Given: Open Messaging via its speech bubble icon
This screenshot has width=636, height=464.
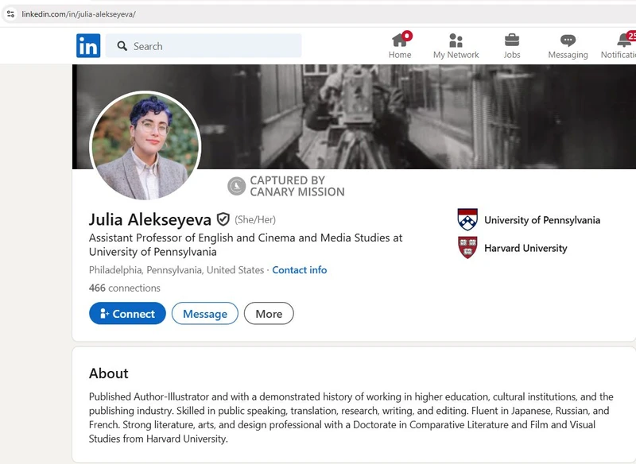Looking at the screenshot, I should (x=567, y=40).
